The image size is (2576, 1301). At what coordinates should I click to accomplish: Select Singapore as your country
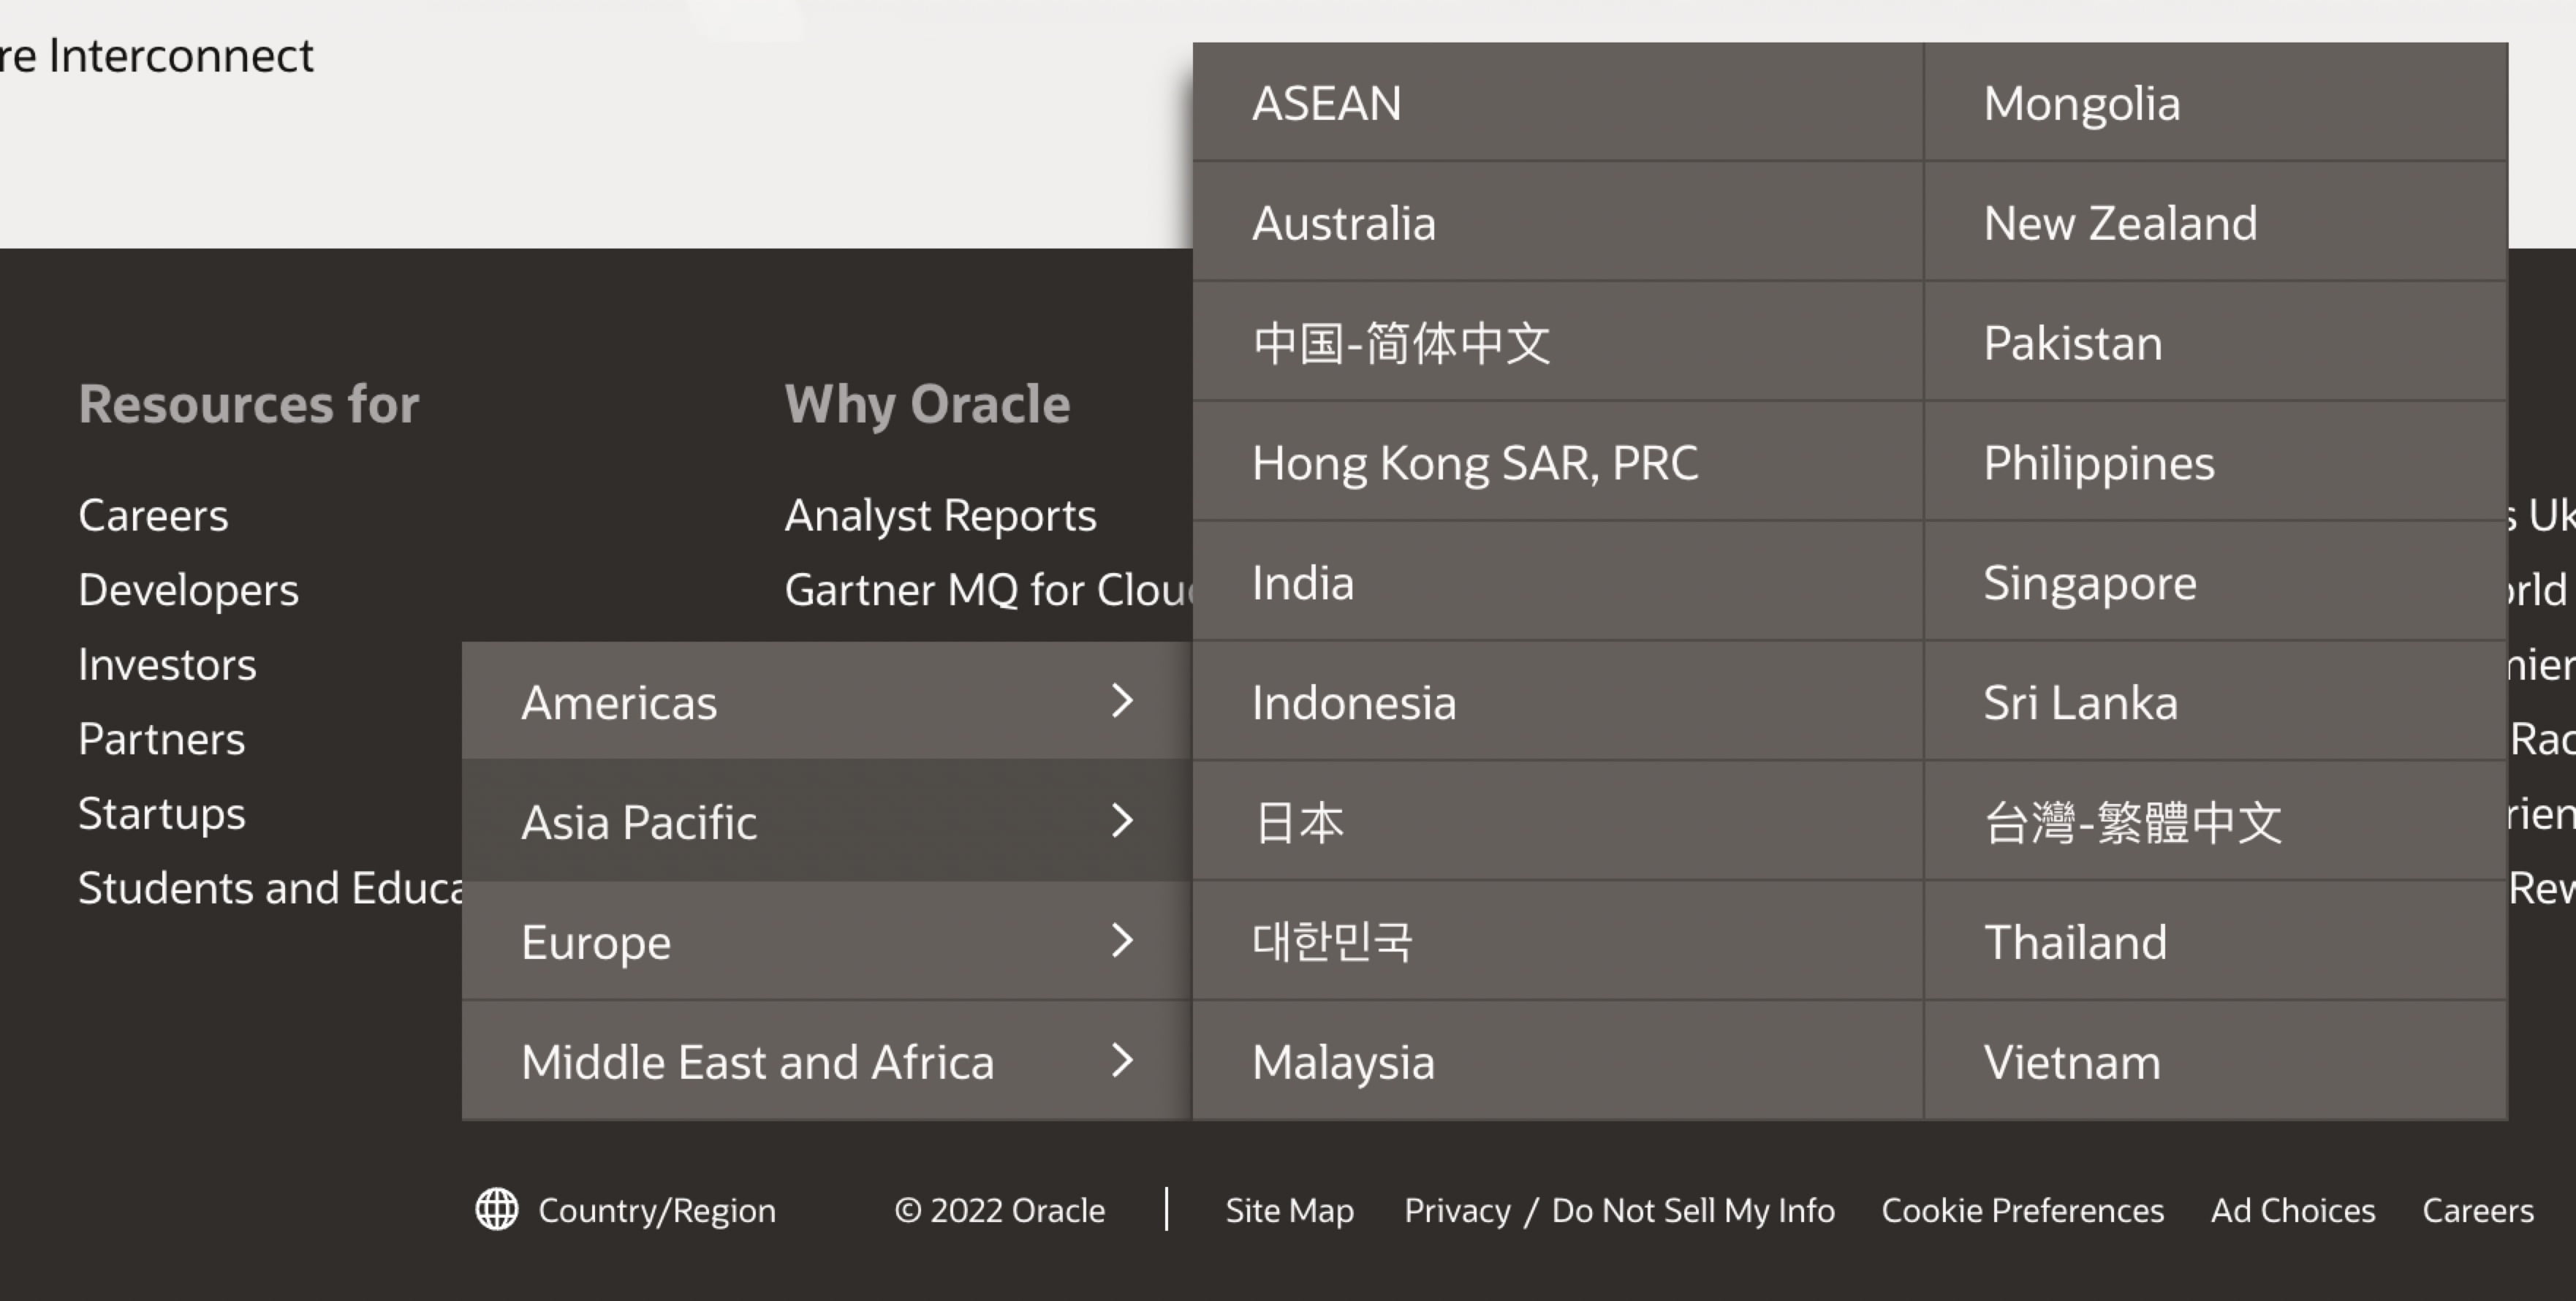click(x=2089, y=582)
